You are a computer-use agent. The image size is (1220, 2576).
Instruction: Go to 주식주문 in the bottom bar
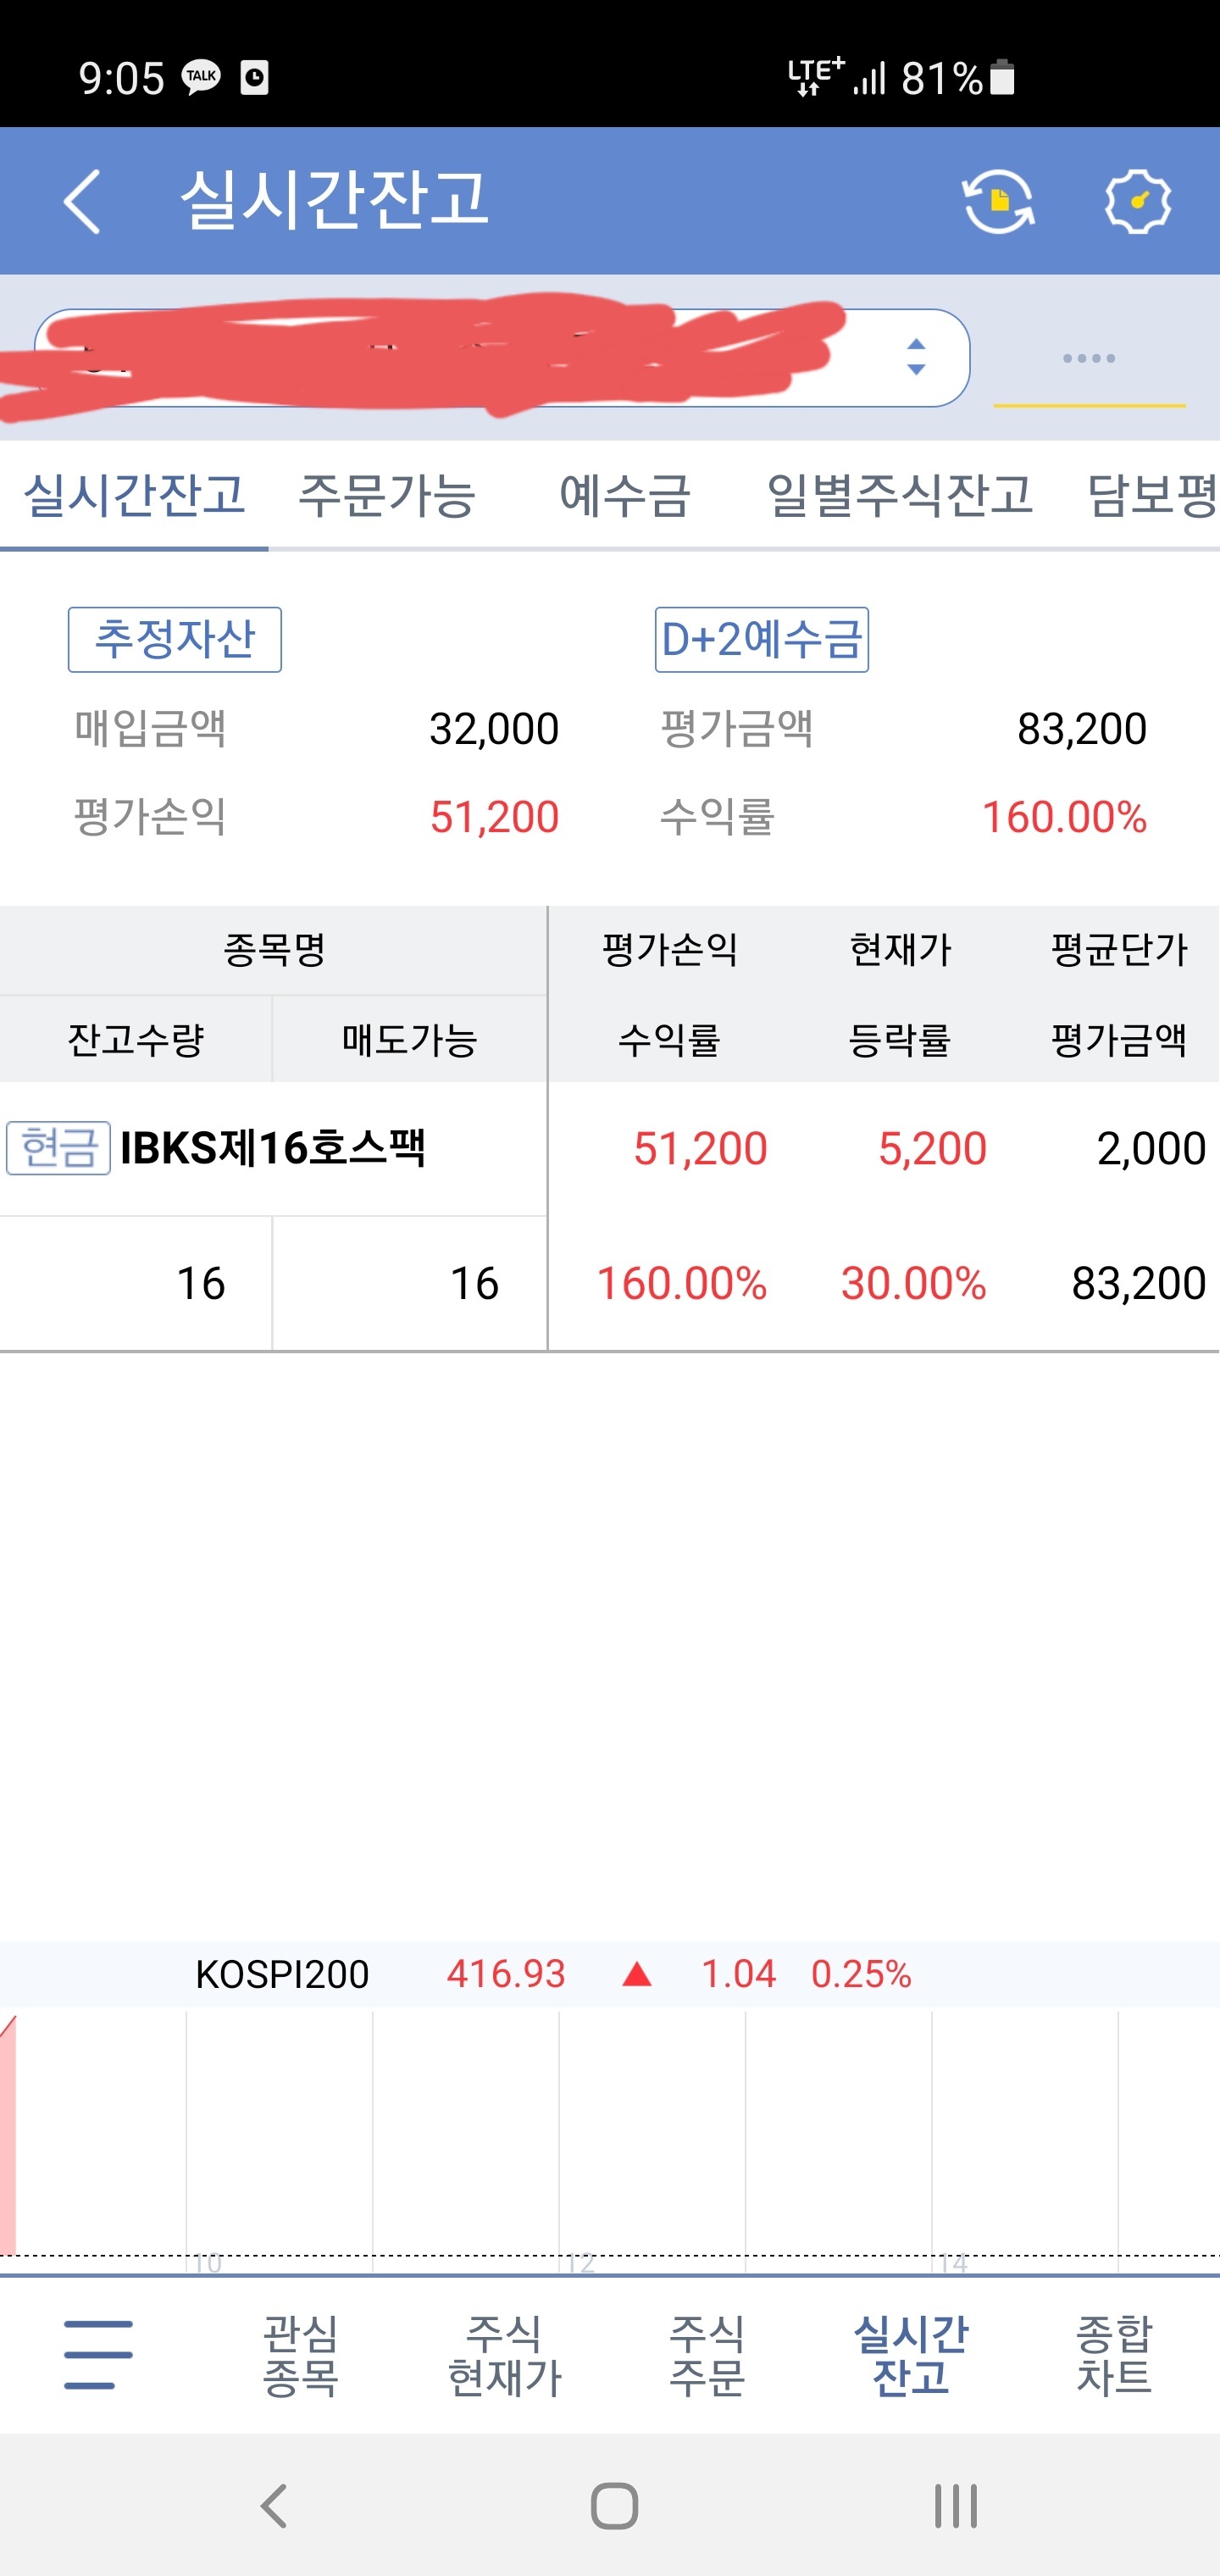click(707, 2355)
